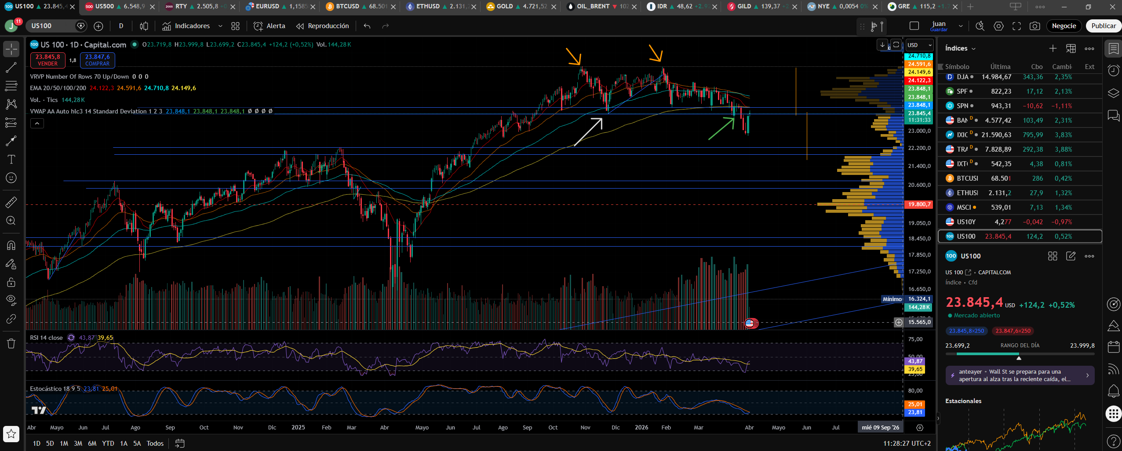Image resolution: width=1122 pixels, height=451 pixels.
Task: Select the Text annotation tool
Action: tap(11, 159)
